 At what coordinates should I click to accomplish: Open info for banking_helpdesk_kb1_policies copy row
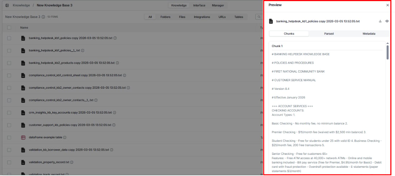point(115,38)
